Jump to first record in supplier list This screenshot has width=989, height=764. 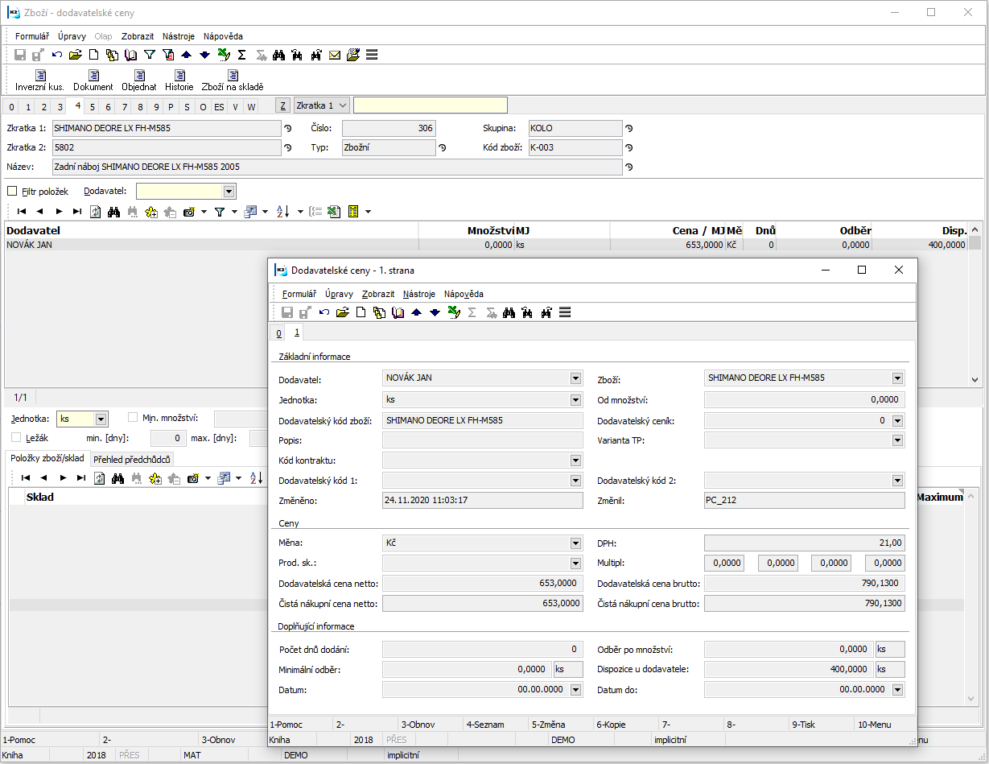point(22,212)
